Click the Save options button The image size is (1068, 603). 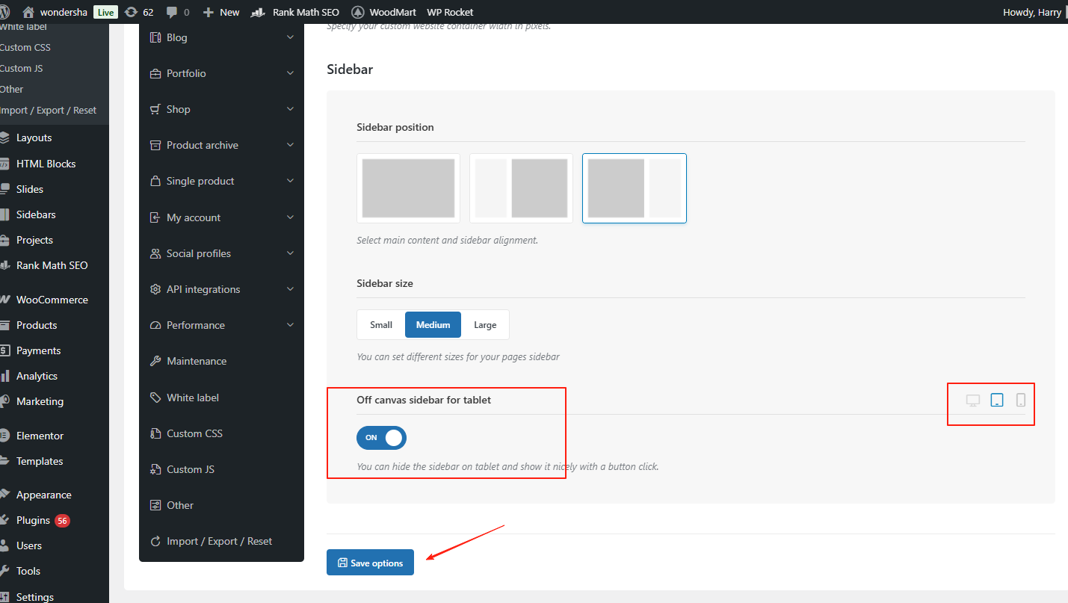click(370, 563)
